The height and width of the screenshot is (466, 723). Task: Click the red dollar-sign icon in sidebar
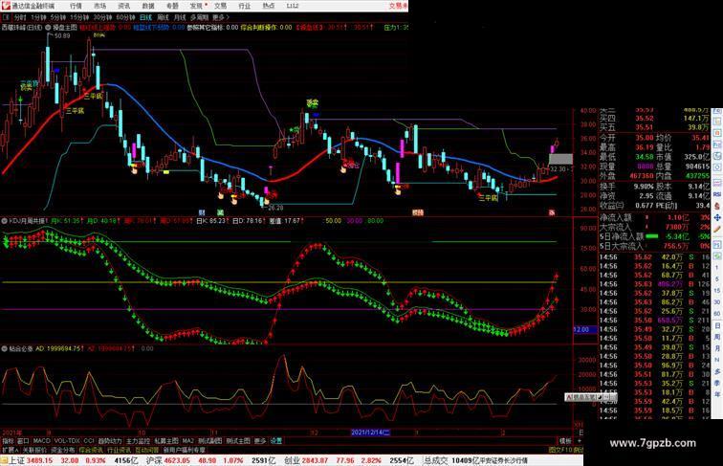tap(717, 206)
